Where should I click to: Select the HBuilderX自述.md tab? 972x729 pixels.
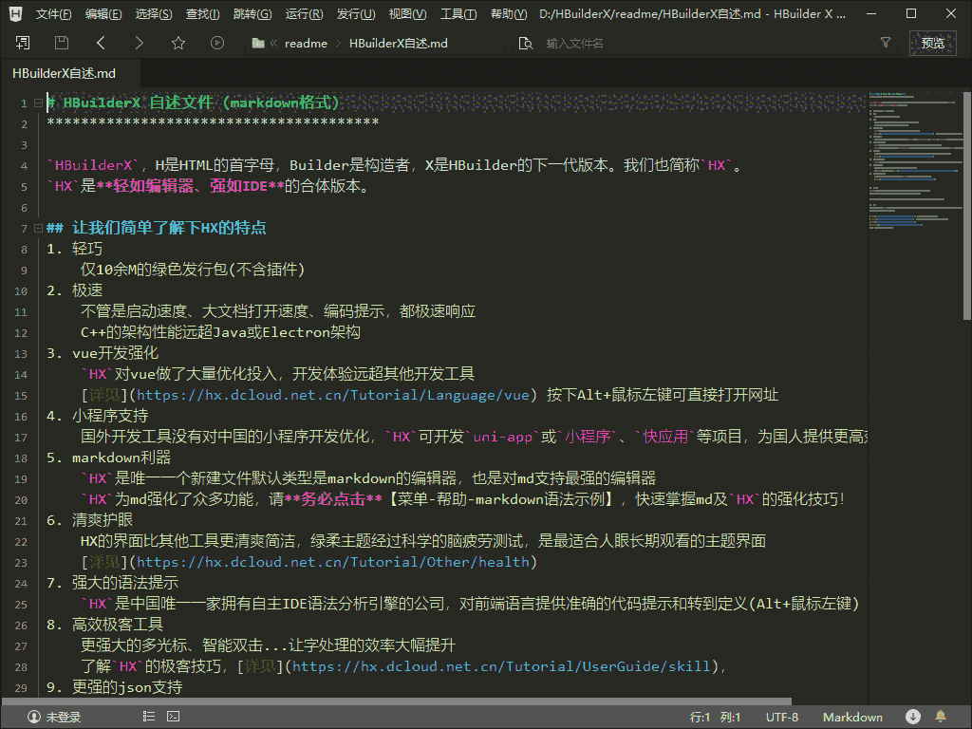coord(63,71)
